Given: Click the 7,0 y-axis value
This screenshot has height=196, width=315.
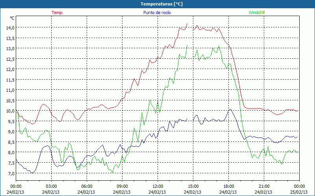Looking at the screenshot, I should pyautogui.click(x=11, y=173).
